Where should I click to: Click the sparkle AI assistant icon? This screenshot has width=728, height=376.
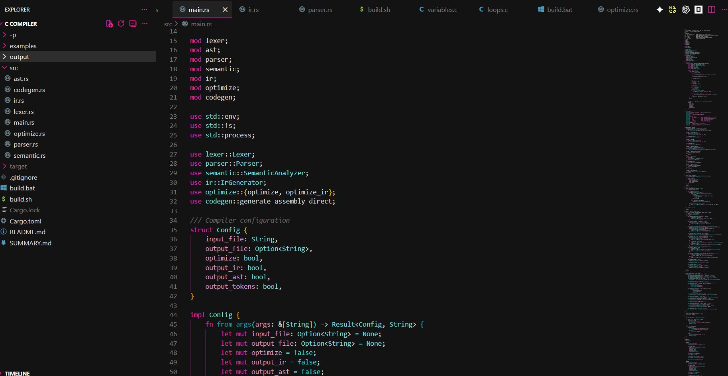pyautogui.click(x=660, y=10)
